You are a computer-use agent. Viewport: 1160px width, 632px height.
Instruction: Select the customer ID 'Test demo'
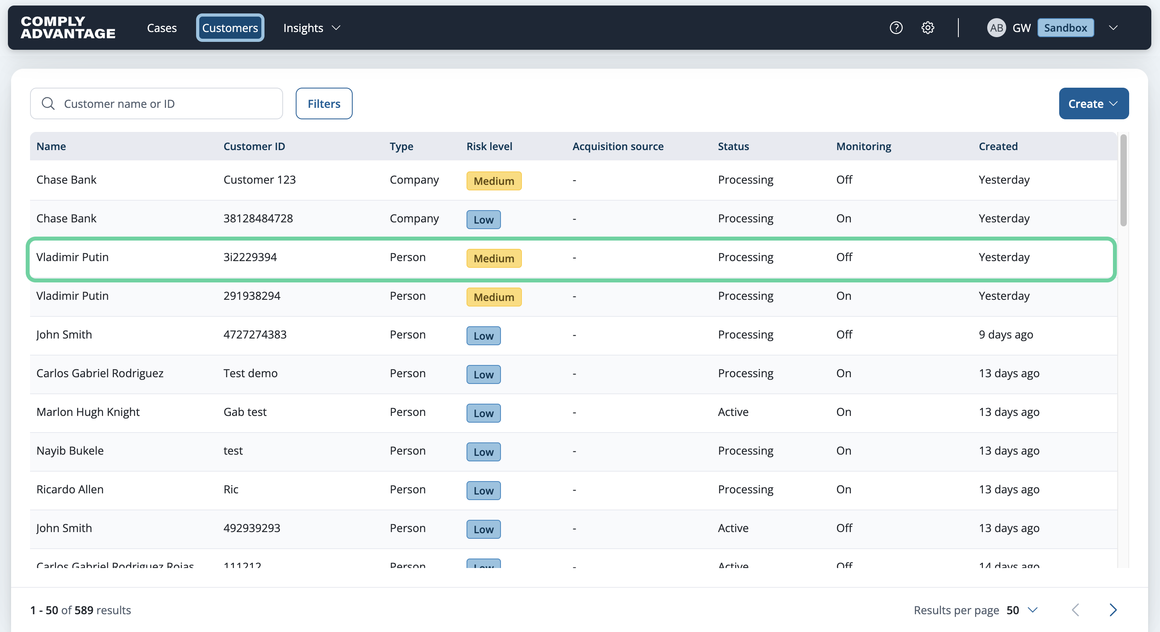pyautogui.click(x=250, y=373)
